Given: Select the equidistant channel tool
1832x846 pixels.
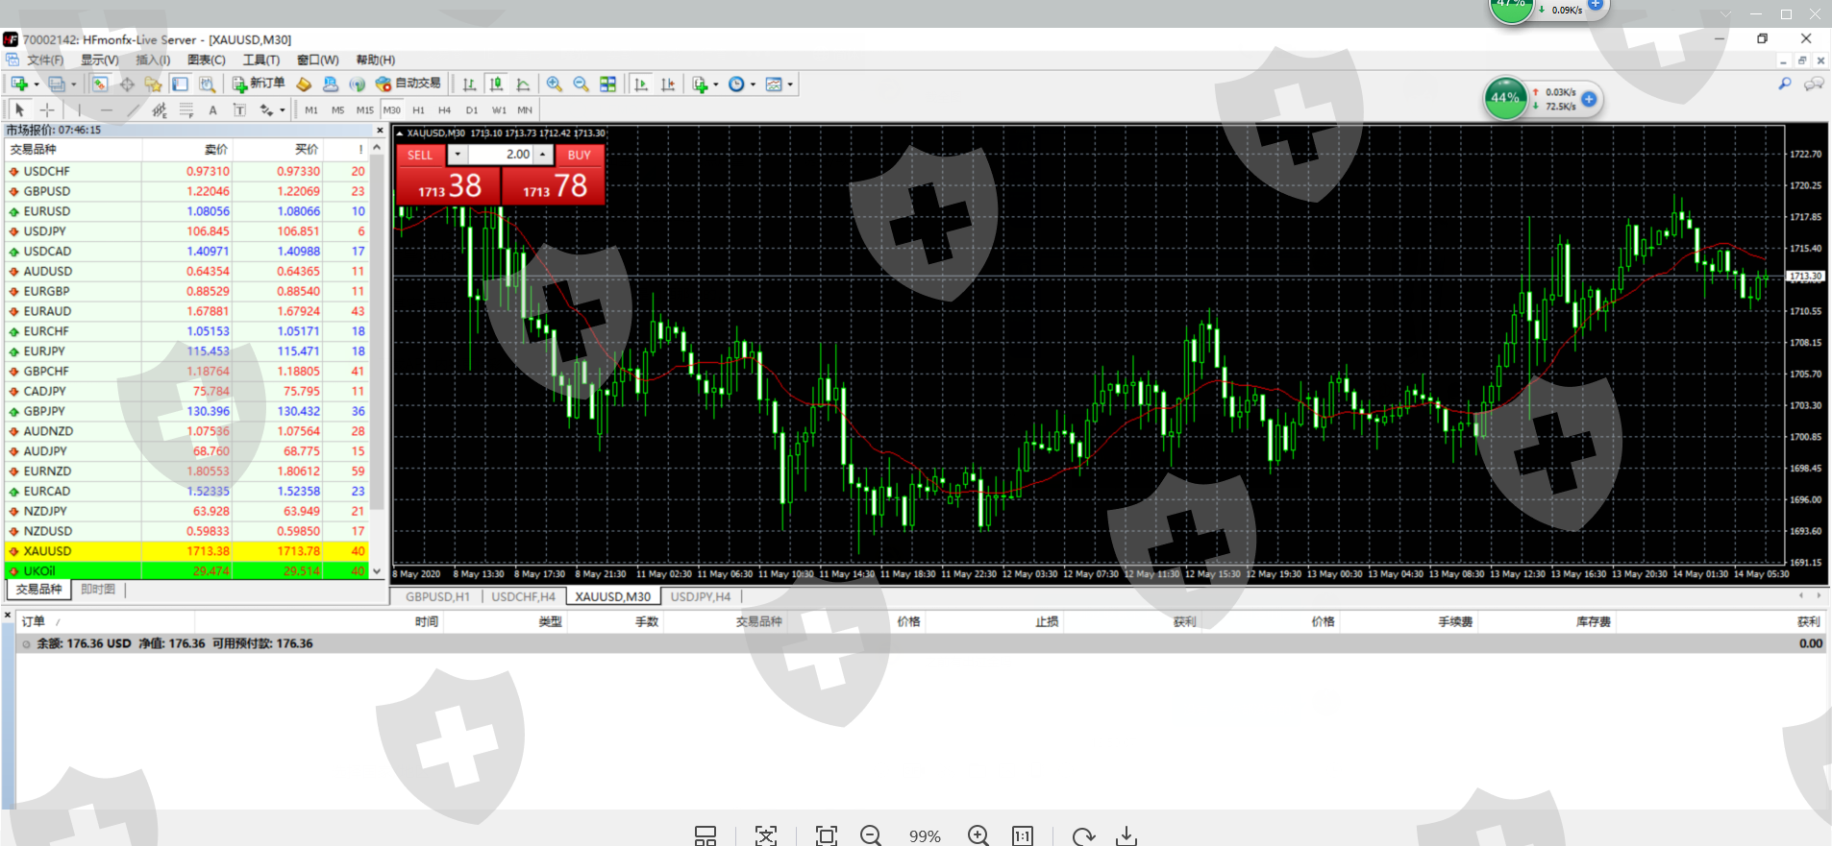Looking at the screenshot, I should point(160,110).
